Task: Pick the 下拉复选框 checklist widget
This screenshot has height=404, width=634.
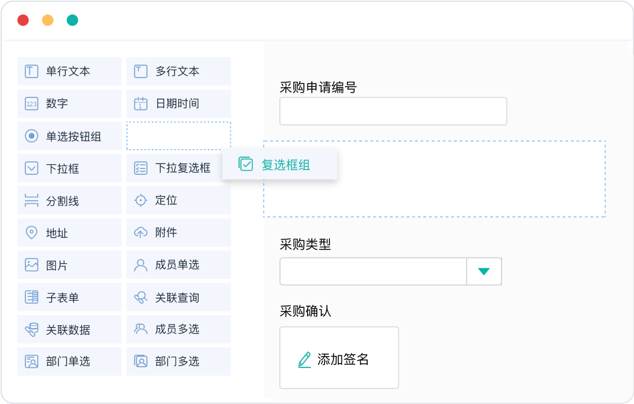Action: point(179,168)
